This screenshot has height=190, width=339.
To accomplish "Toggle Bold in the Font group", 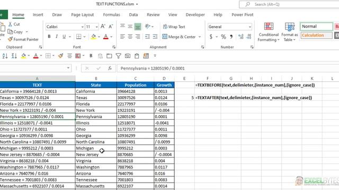I will click(x=49, y=36).
